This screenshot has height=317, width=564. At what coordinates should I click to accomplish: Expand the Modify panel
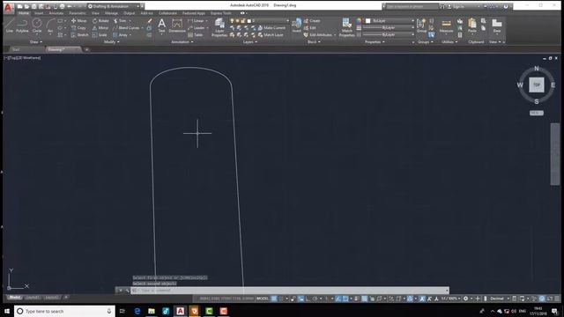(x=112, y=42)
